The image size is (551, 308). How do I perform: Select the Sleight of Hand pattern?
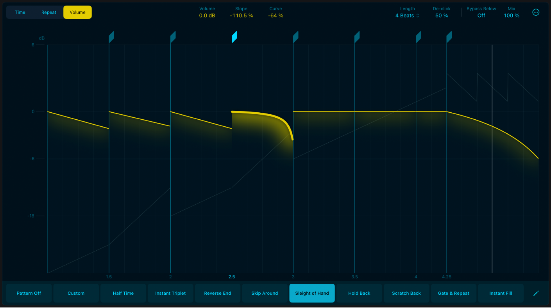point(312,293)
